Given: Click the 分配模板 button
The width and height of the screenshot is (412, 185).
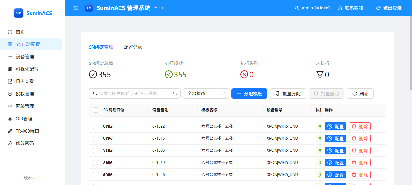Looking at the screenshot, I should click(x=249, y=93).
